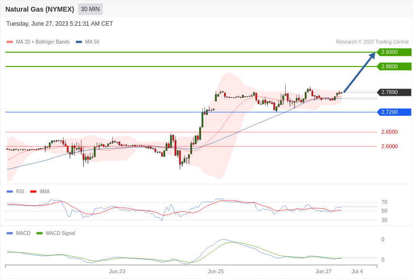Click the RSI legend color swatch
Image resolution: width=413 pixels, height=279 pixels.
point(10,192)
